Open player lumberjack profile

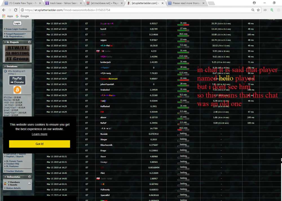[105, 62]
